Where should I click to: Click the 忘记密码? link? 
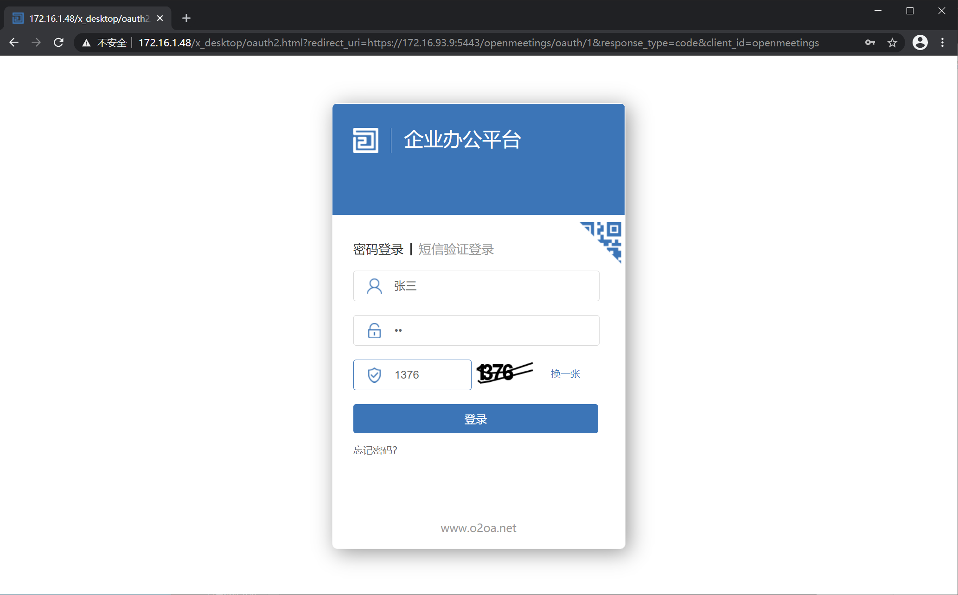click(375, 450)
